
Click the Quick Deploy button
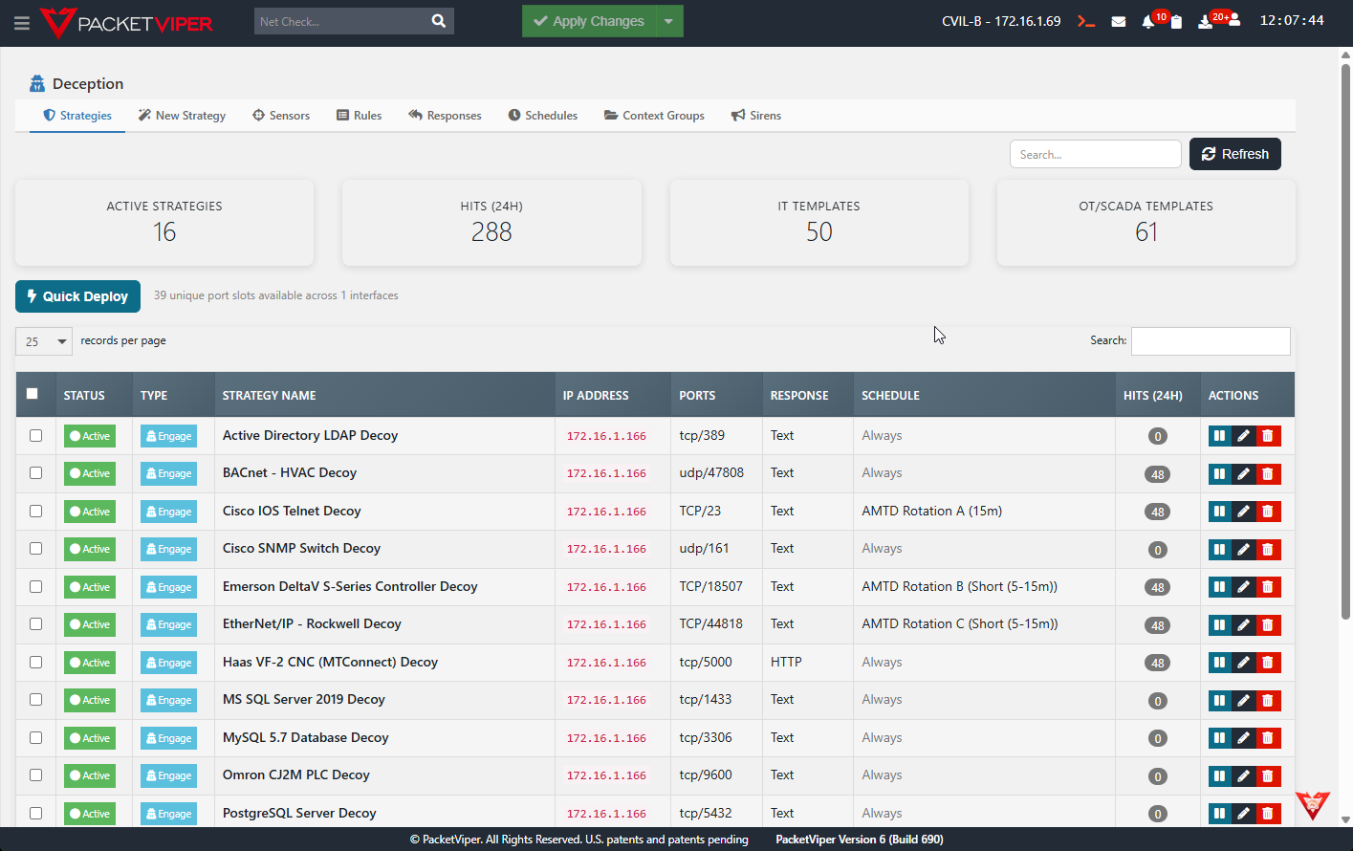[77, 296]
